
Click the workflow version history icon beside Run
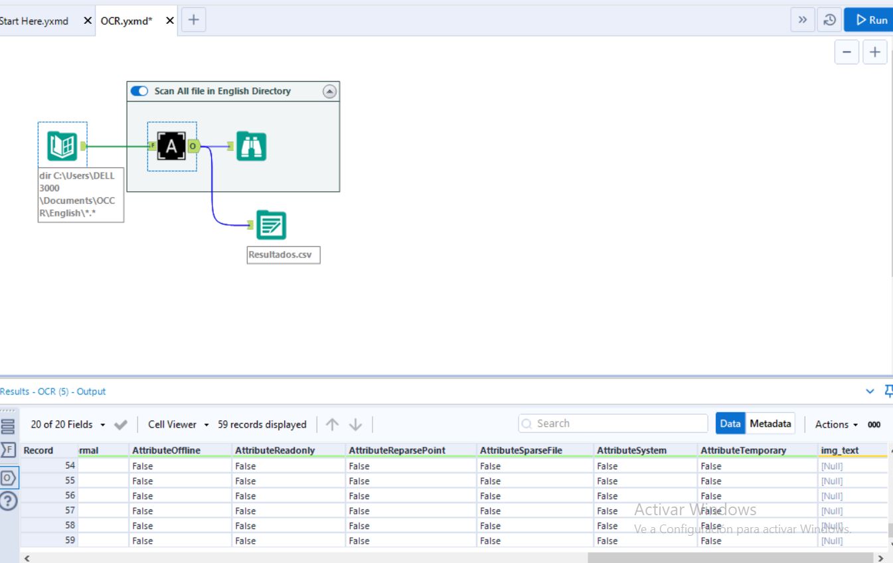tap(829, 19)
